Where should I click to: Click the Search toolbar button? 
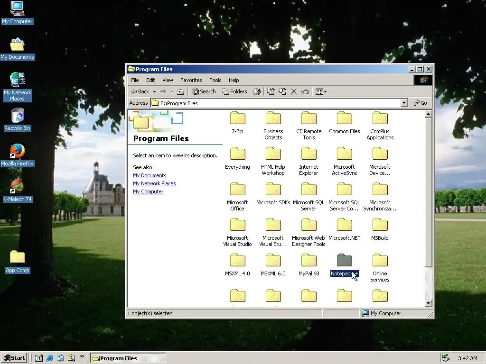[204, 91]
